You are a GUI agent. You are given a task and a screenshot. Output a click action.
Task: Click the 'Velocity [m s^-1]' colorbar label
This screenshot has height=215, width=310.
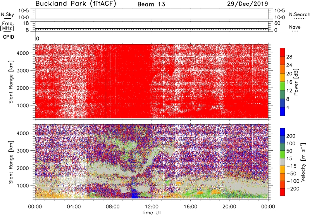click(303, 162)
